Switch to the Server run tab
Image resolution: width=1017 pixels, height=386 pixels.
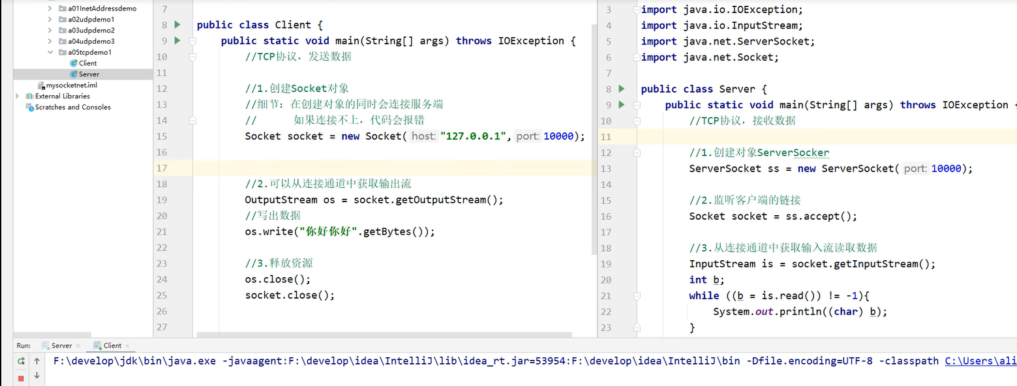[x=62, y=346]
